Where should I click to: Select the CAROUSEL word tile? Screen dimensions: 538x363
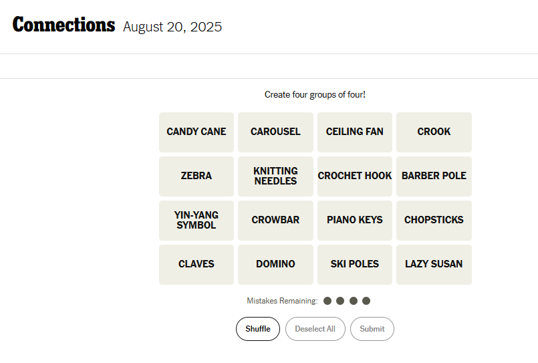275,132
